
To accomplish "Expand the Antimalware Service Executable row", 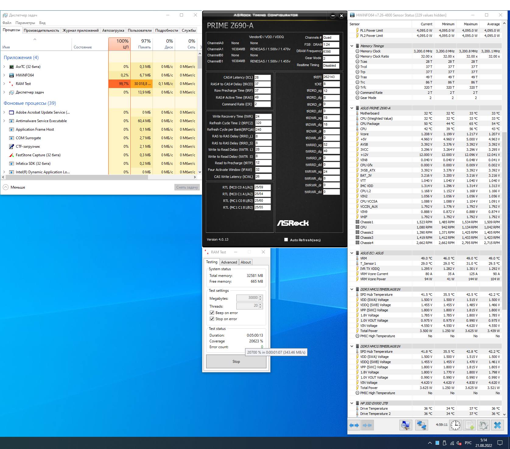I will point(4,121).
